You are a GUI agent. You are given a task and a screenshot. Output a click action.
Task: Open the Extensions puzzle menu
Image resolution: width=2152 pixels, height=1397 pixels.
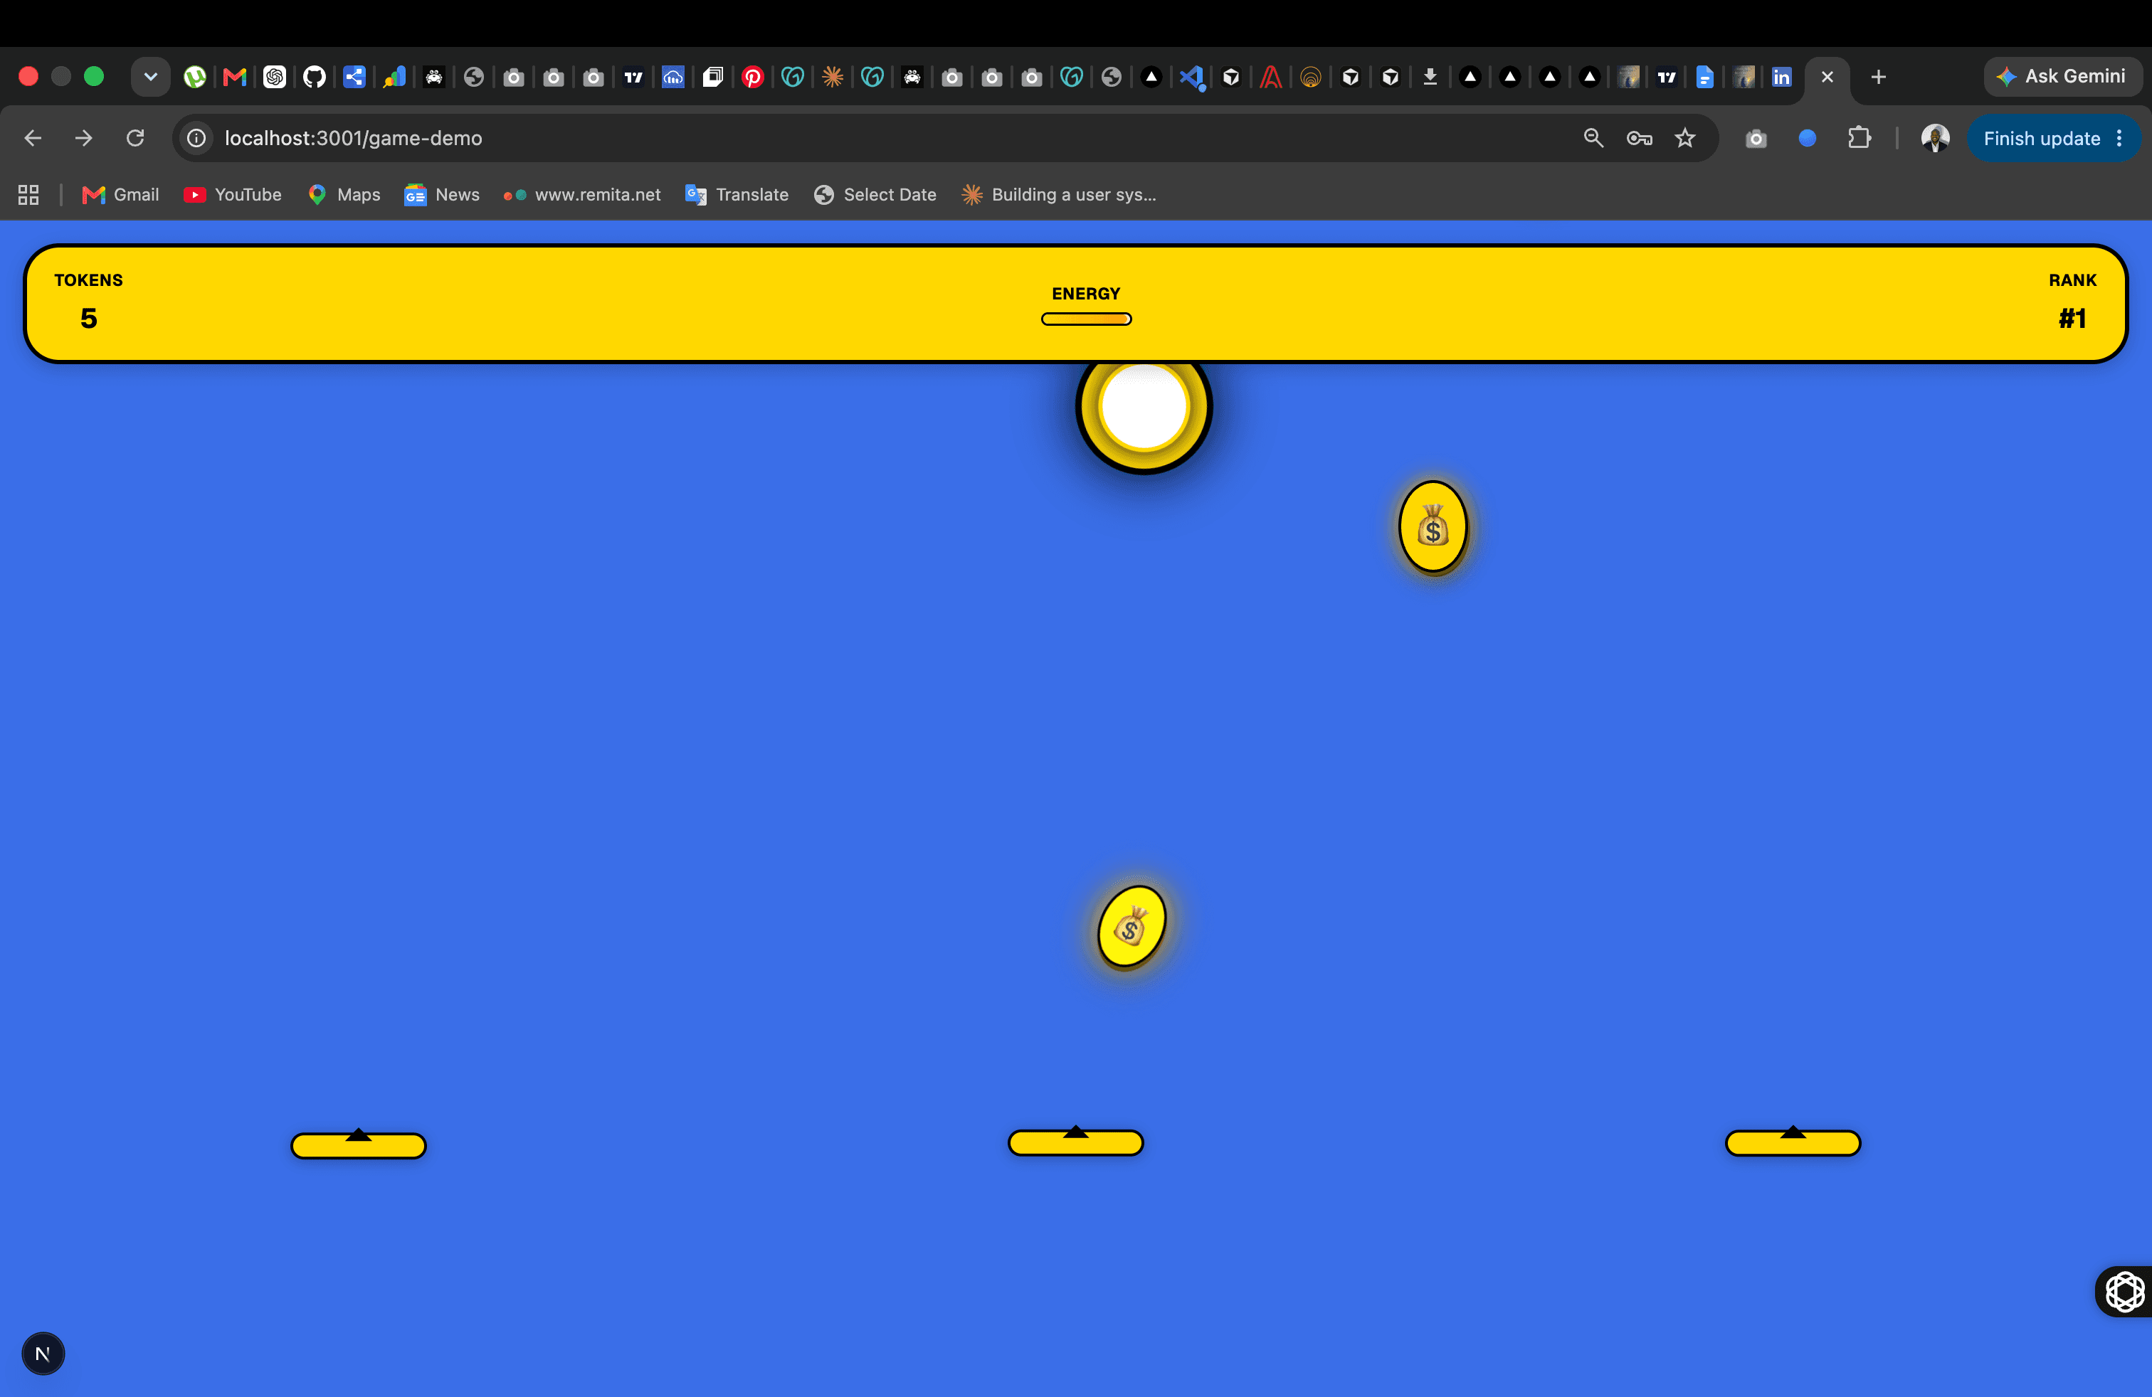(1859, 138)
